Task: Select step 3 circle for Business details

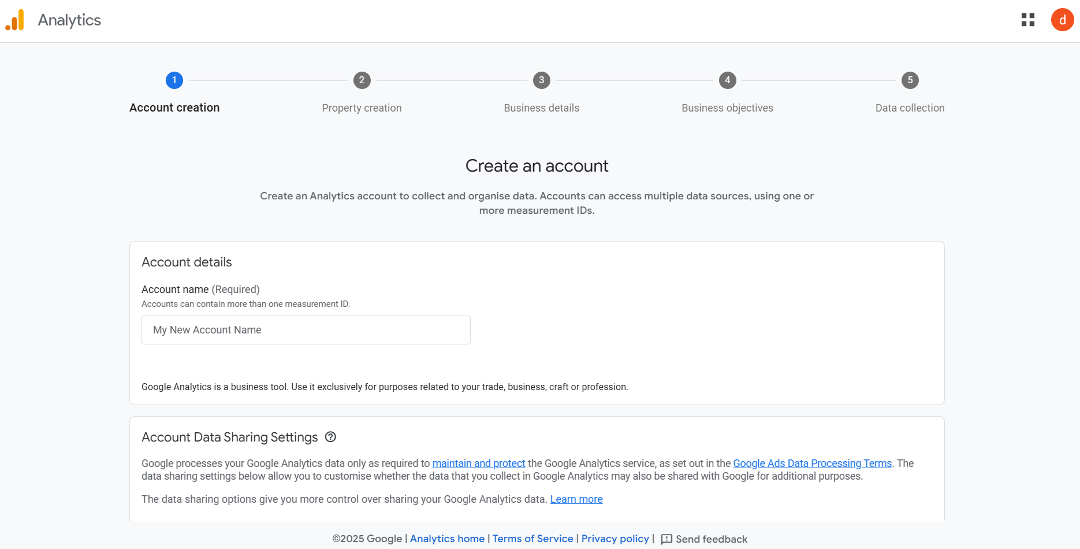Action: [x=542, y=80]
